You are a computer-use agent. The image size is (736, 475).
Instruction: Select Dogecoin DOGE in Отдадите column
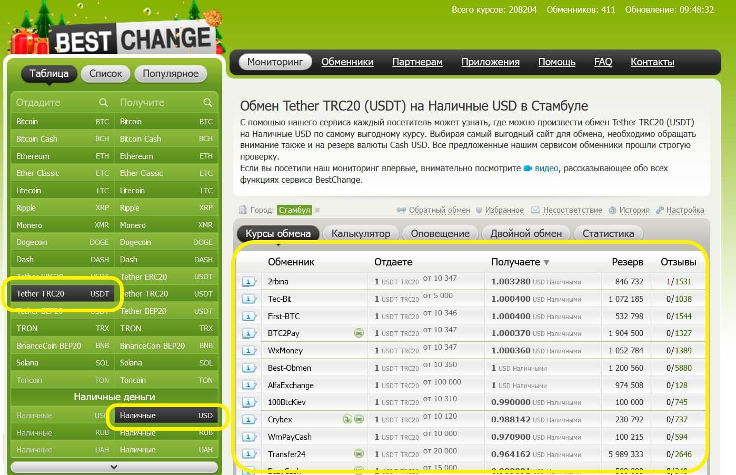[62, 242]
